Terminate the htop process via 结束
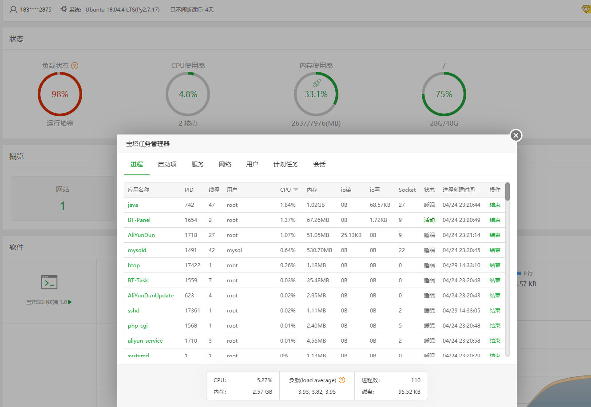This screenshot has height=407, width=591. pos(495,265)
